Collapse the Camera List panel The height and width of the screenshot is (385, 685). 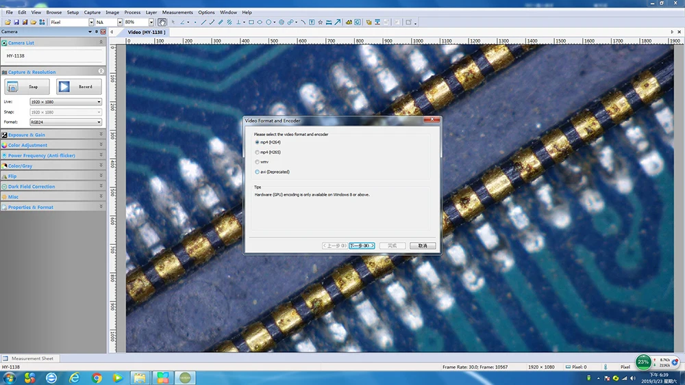click(101, 42)
